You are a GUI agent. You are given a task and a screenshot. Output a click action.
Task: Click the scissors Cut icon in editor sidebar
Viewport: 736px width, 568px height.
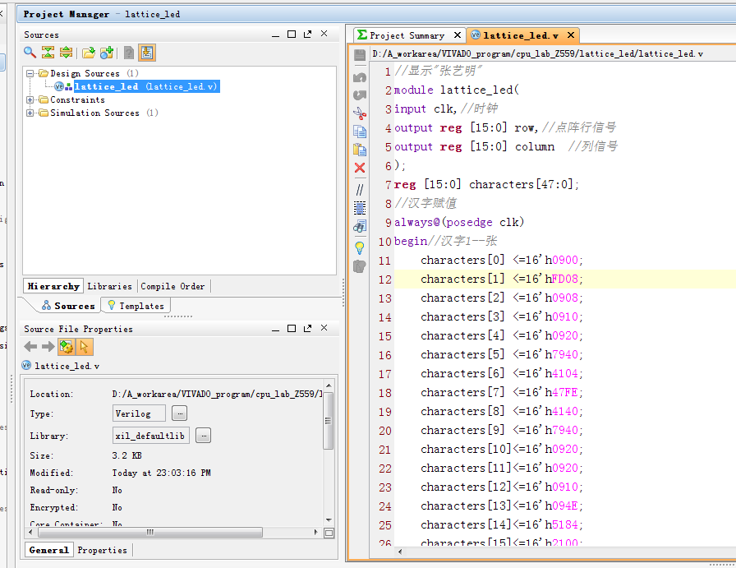[x=360, y=113]
